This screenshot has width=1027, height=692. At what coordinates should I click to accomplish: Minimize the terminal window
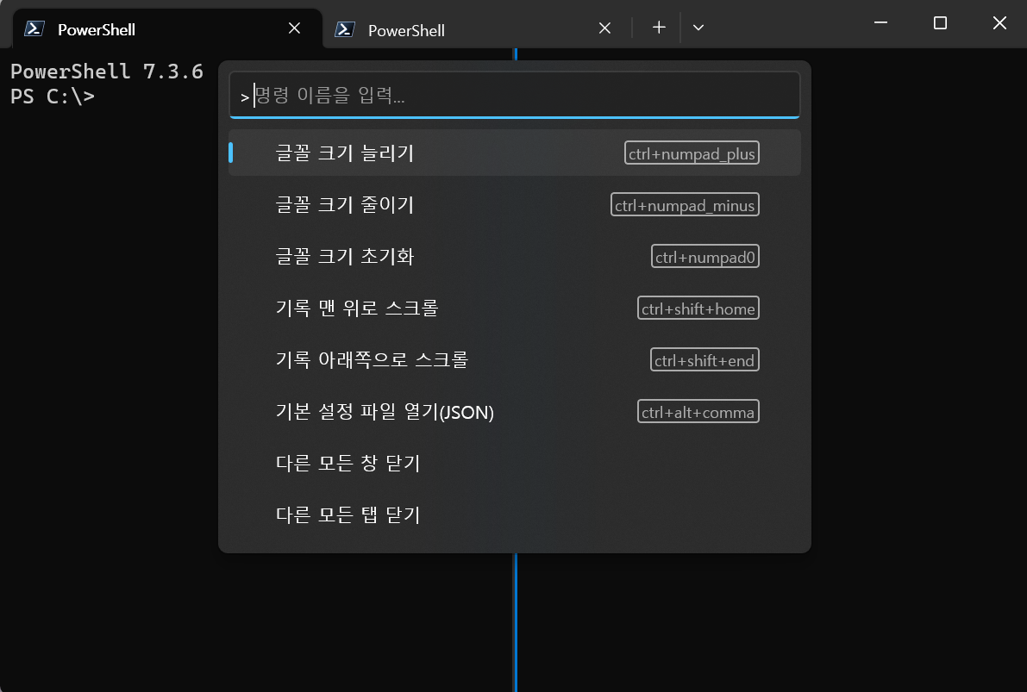[881, 23]
